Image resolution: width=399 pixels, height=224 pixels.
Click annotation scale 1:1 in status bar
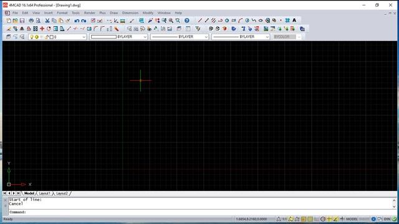coord(284,219)
